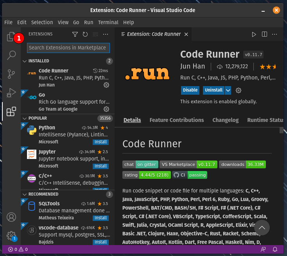The height and width of the screenshot is (256, 287).
Task: Select the Go extension list item
Action: (x=68, y=102)
